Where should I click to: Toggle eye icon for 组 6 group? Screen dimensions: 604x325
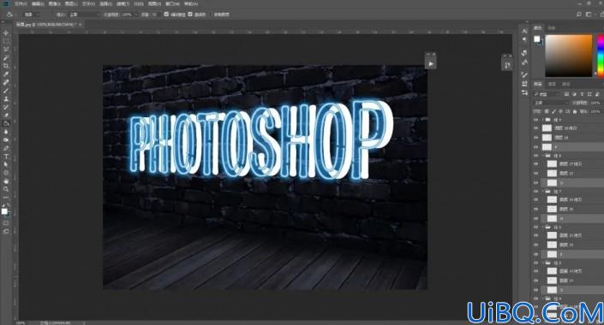tap(535, 227)
